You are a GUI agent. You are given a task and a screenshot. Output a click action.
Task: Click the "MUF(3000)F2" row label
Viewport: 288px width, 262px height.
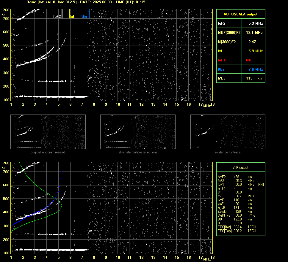tap(229, 32)
